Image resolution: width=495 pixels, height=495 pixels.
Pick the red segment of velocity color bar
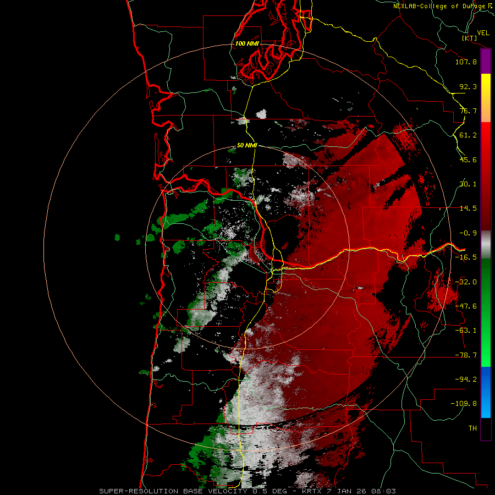tap(486, 176)
